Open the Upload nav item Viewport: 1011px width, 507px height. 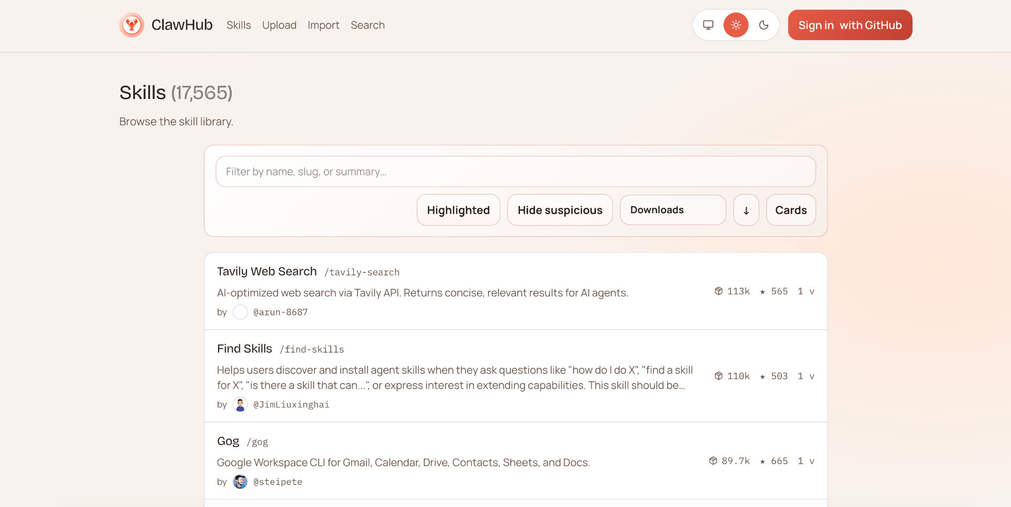[x=279, y=25]
